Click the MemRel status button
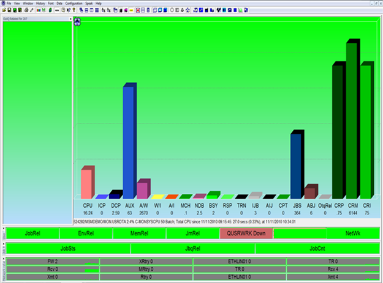 pos(138,233)
